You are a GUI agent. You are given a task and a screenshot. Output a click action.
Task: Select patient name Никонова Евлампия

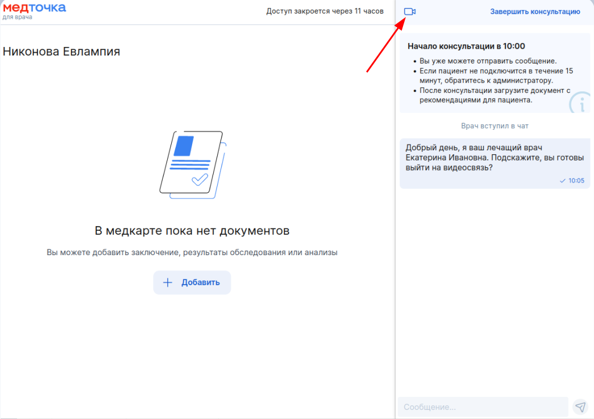coord(61,52)
